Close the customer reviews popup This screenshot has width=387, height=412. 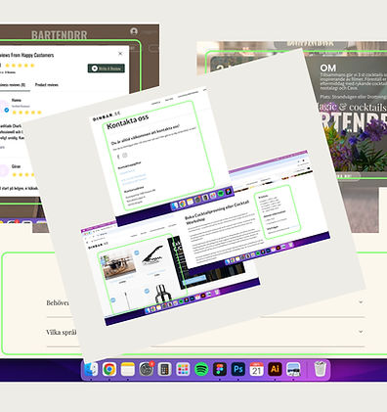(120, 54)
